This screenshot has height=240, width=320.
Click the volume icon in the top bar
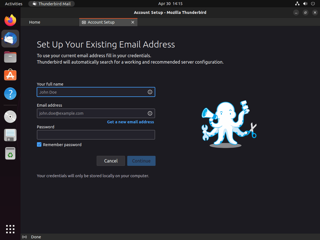click(x=305, y=4)
